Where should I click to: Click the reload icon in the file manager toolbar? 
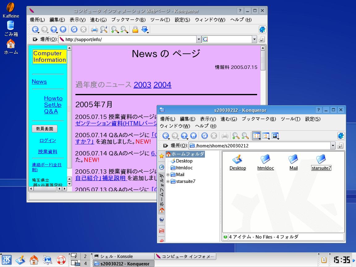coord(204,136)
